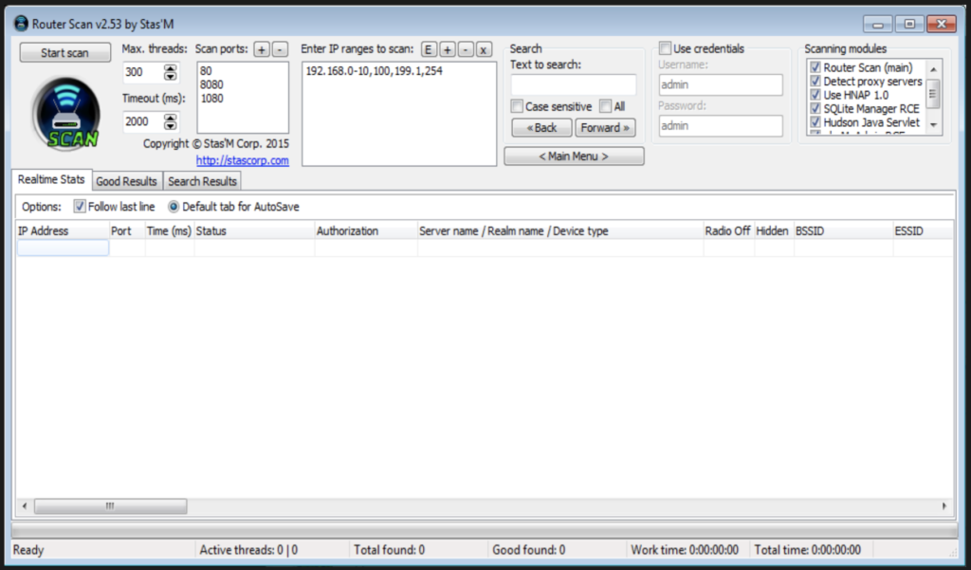971x570 pixels.
Task: Open the http://stascorp.com link
Action: (243, 160)
